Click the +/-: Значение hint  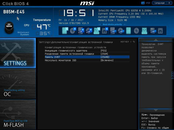point(150,121)
